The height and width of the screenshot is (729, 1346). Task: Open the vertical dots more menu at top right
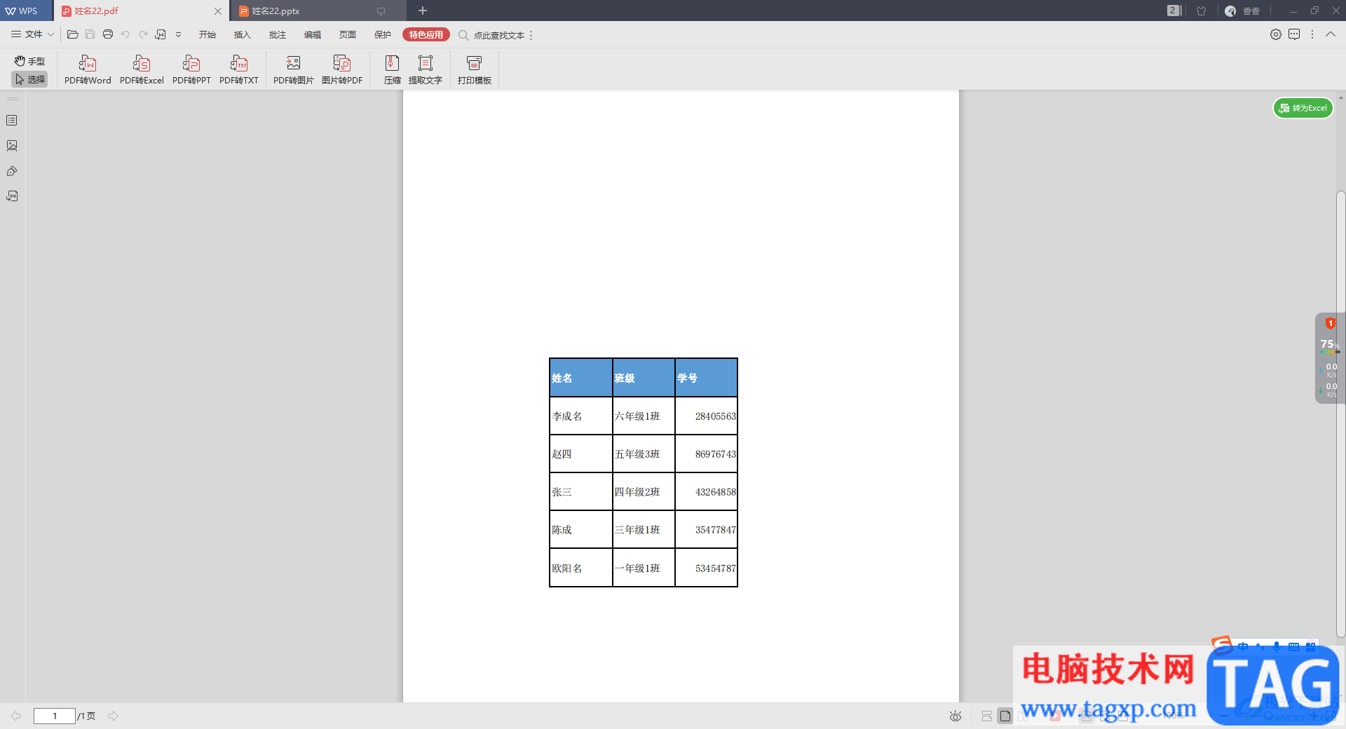[1312, 34]
